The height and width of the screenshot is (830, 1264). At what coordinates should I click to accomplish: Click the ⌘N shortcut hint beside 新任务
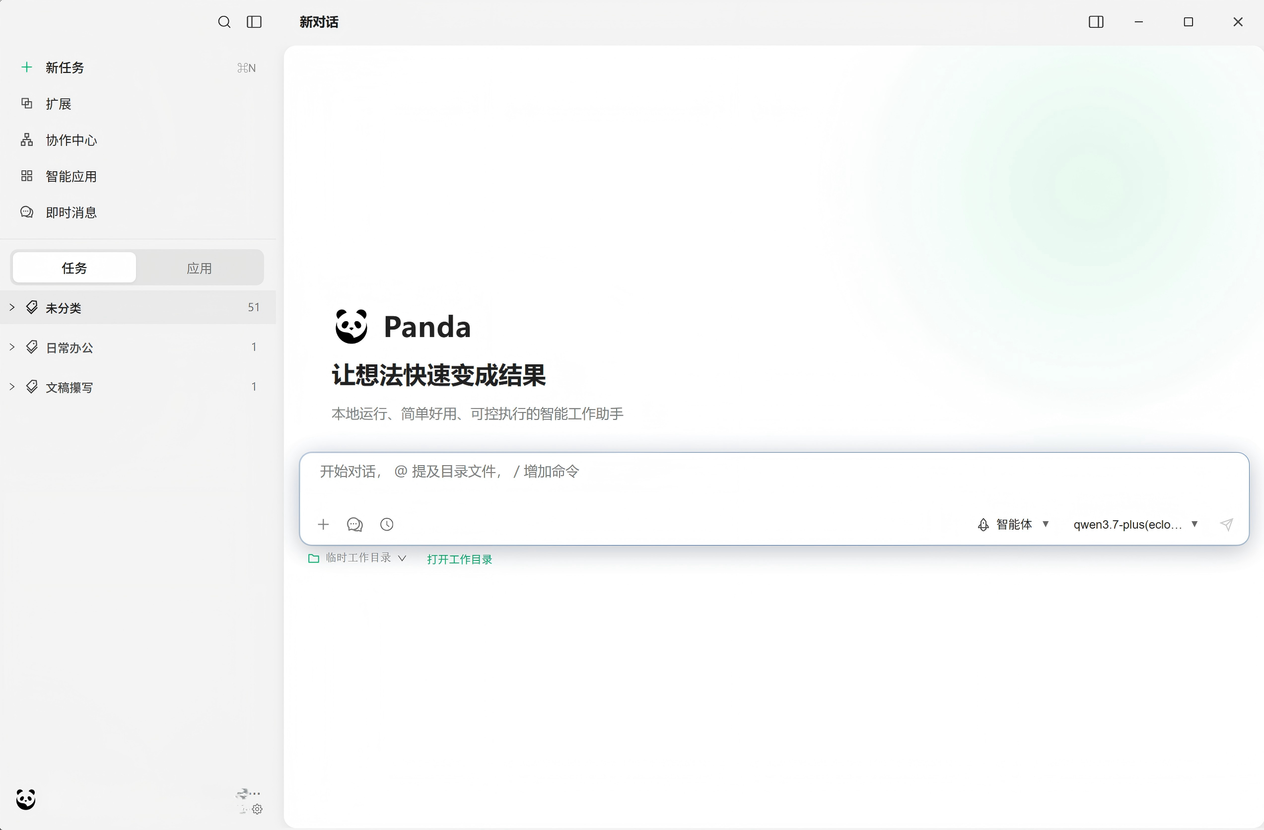(246, 68)
